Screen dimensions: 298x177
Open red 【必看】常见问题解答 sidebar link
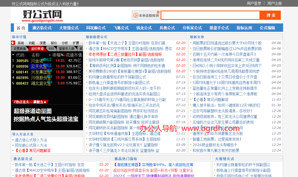click(33, 151)
